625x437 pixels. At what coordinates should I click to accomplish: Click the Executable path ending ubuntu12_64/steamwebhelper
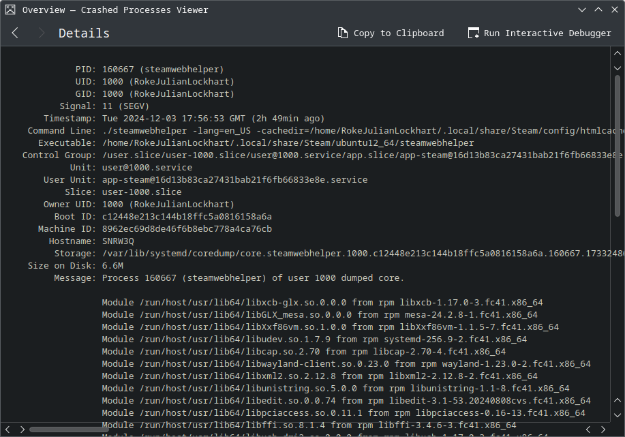point(288,143)
